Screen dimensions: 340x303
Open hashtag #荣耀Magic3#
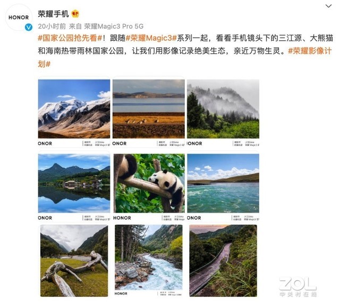pyautogui.click(x=151, y=38)
